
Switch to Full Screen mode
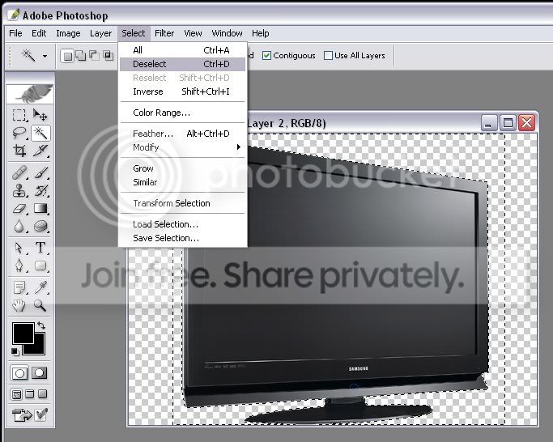(43, 394)
